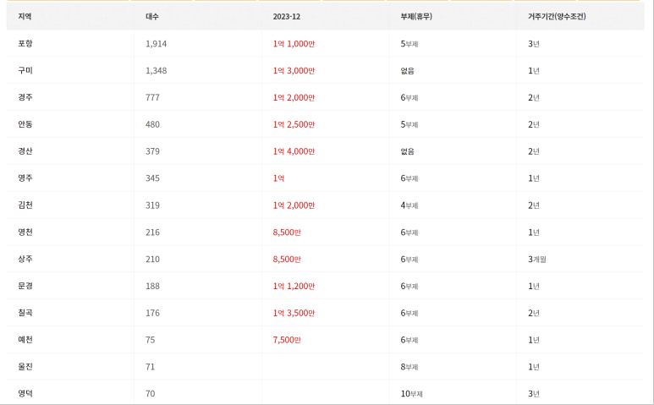The height and width of the screenshot is (405, 654).
Task: Click the red price 1억 4,000만
Action: (x=294, y=151)
